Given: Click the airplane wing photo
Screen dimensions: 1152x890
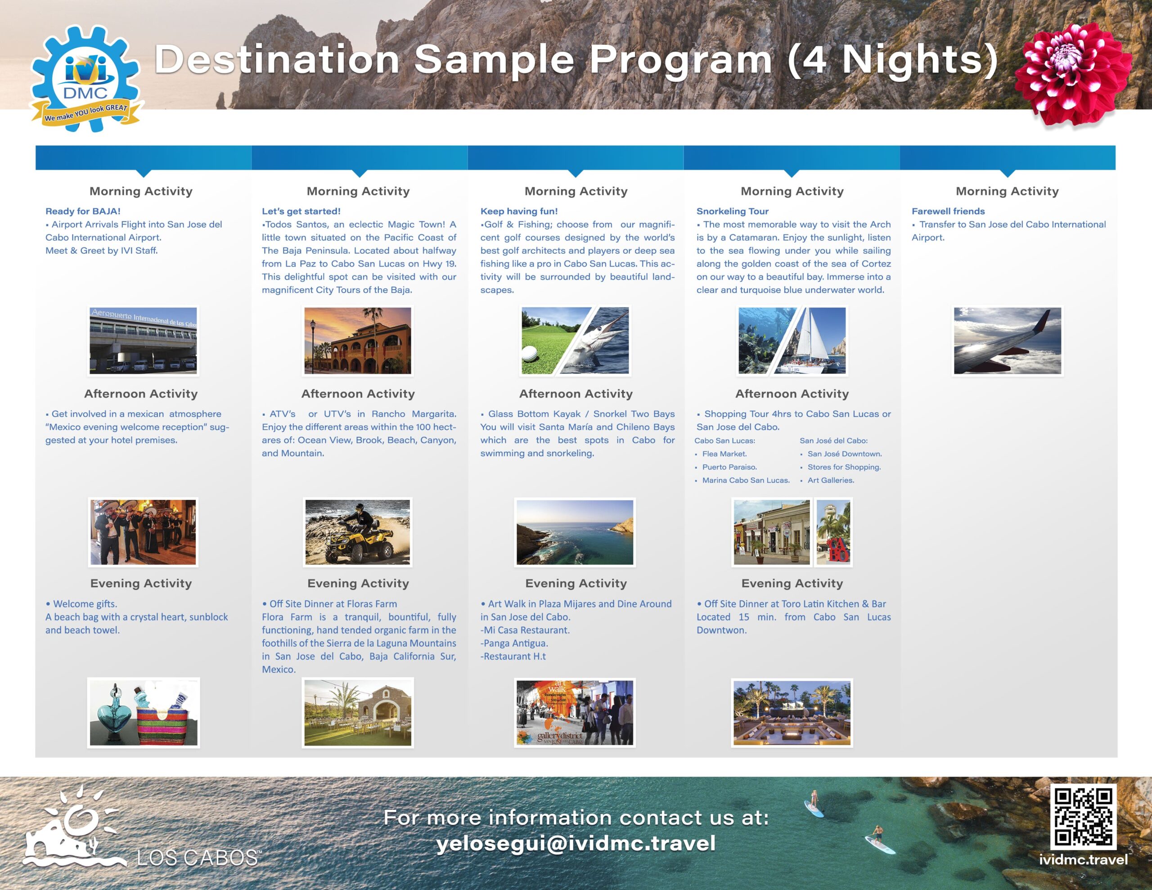Looking at the screenshot, I should pos(1007,341).
